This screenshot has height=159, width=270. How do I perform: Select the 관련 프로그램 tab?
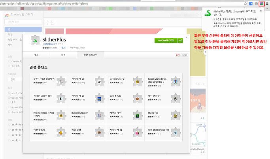91,55
